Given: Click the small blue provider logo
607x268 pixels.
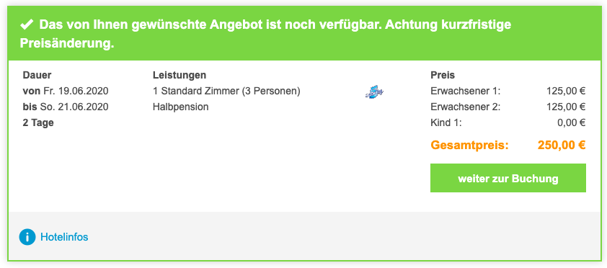Looking at the screenshot, I should coord(374,92).
